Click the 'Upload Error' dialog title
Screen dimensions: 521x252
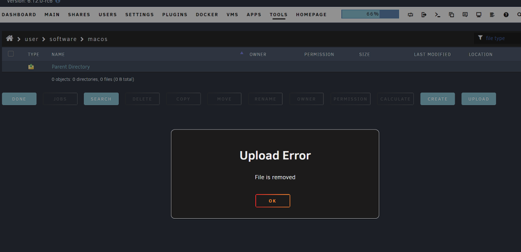coord(275,155)
